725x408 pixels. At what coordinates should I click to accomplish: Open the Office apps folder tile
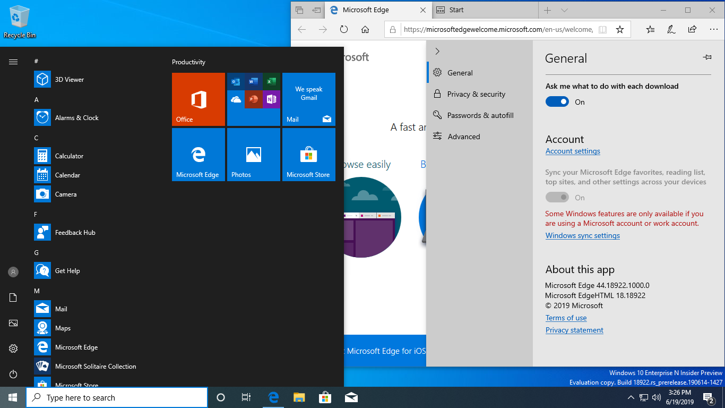point(254,99)
